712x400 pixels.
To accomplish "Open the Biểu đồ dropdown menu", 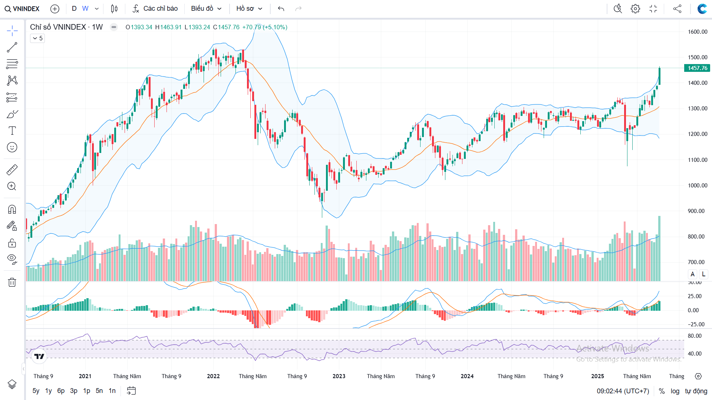I will pos(206,9).
